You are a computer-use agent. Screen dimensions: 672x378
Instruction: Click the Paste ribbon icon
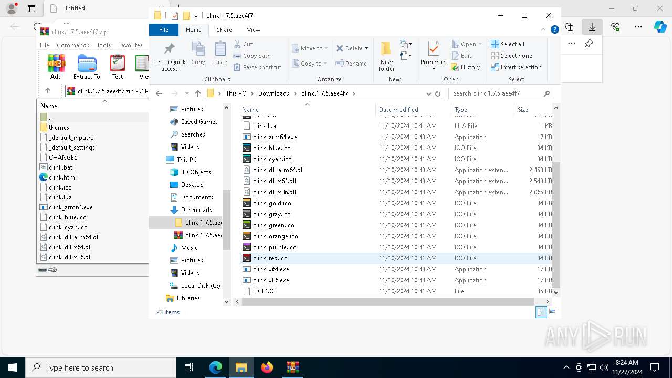[x=220, y=53]
